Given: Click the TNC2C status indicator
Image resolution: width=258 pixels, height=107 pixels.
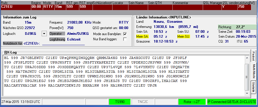Looking at the screenshot, I should pyautogui.click(x=143, y=102).
